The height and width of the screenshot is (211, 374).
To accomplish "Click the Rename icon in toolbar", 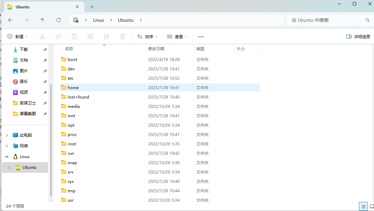I will [x=90, y=37].
